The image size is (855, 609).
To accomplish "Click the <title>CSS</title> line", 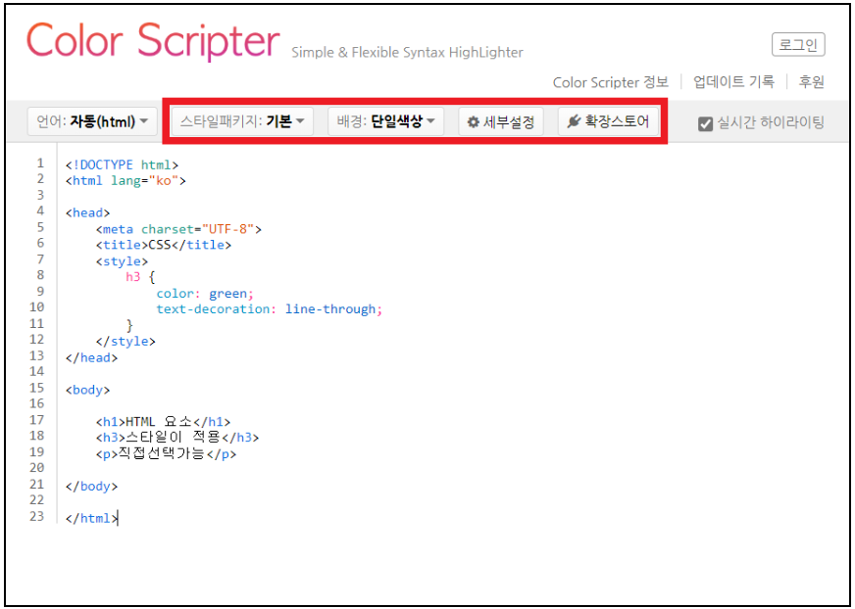I will click(163, 245).
